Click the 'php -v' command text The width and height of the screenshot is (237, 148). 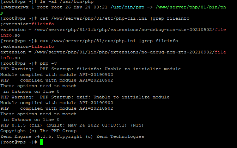coord(49,63)
